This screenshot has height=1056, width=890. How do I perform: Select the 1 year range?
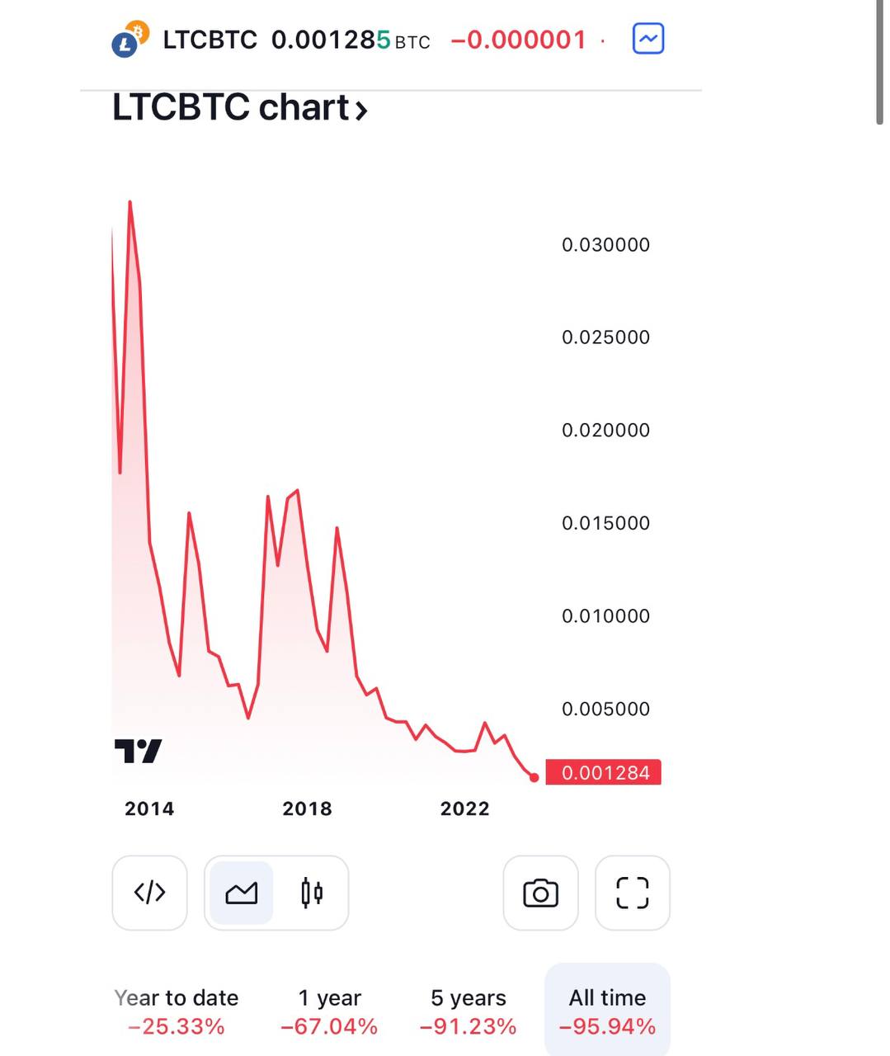tap(329, 1011)
